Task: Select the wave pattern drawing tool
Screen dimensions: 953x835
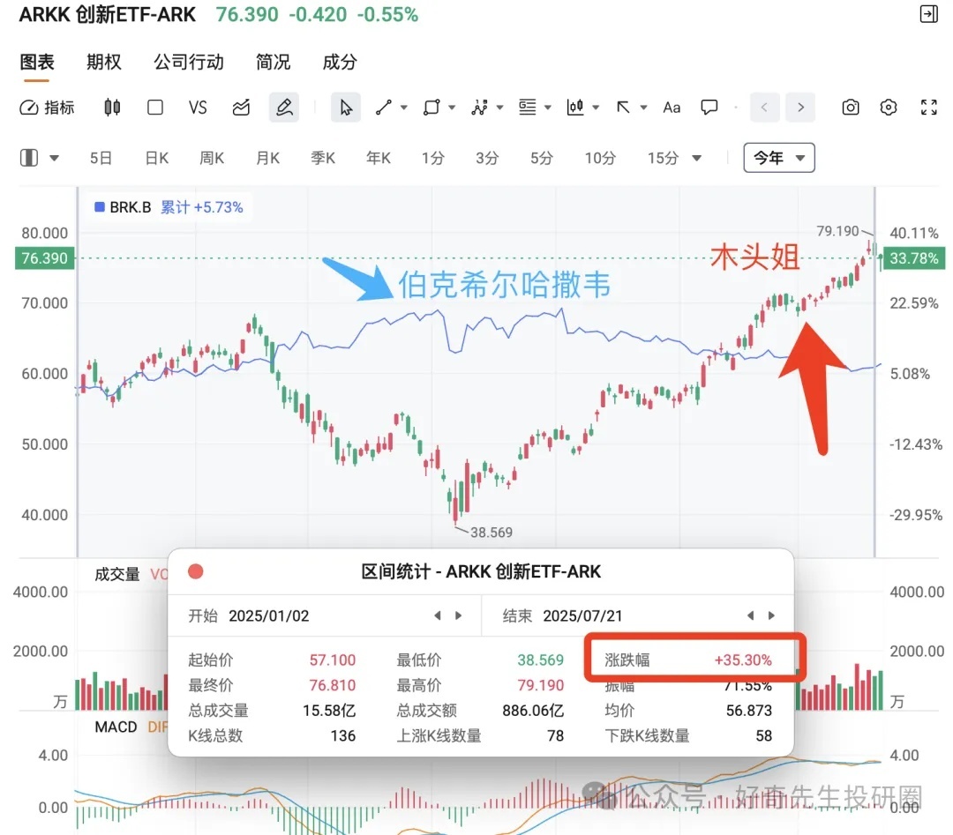Action: tap(479, 108)
